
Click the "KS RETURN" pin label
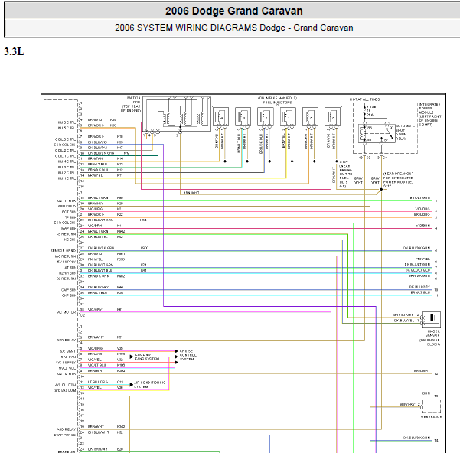point(66,234)
